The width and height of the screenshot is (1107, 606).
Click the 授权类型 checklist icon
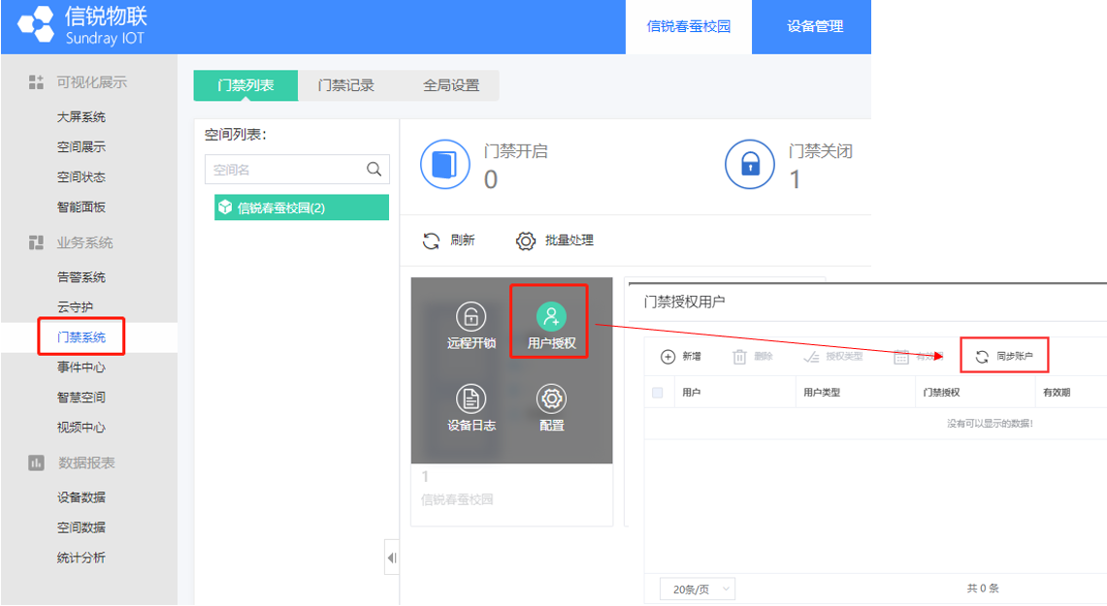pyautogui.click(x=811, y=357)
